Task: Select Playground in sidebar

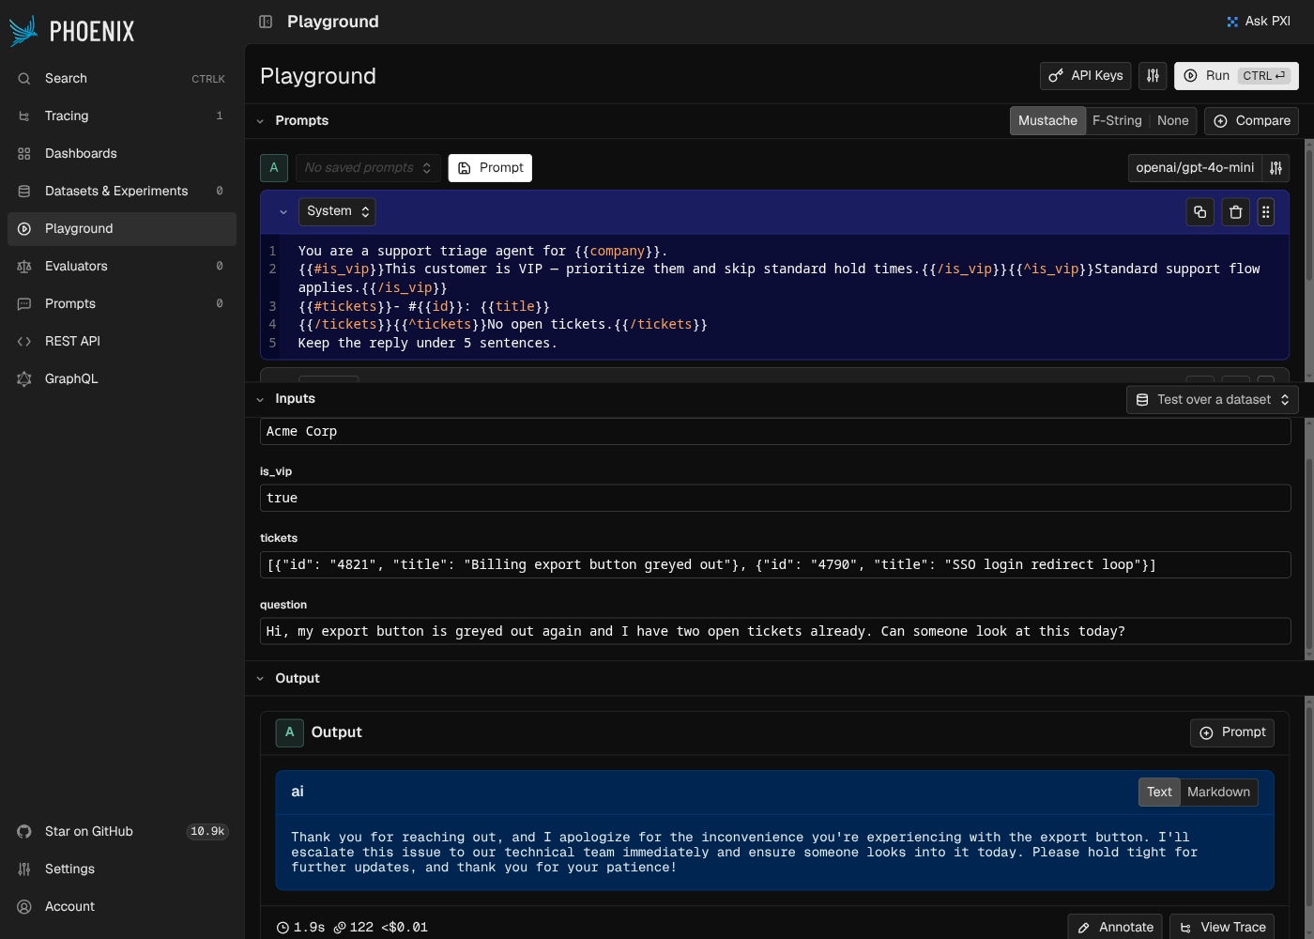Action: (x=122, y=229)
